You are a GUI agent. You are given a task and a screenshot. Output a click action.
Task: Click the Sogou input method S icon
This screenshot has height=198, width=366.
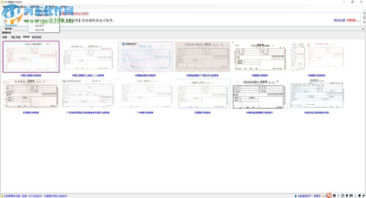[329, 195]
